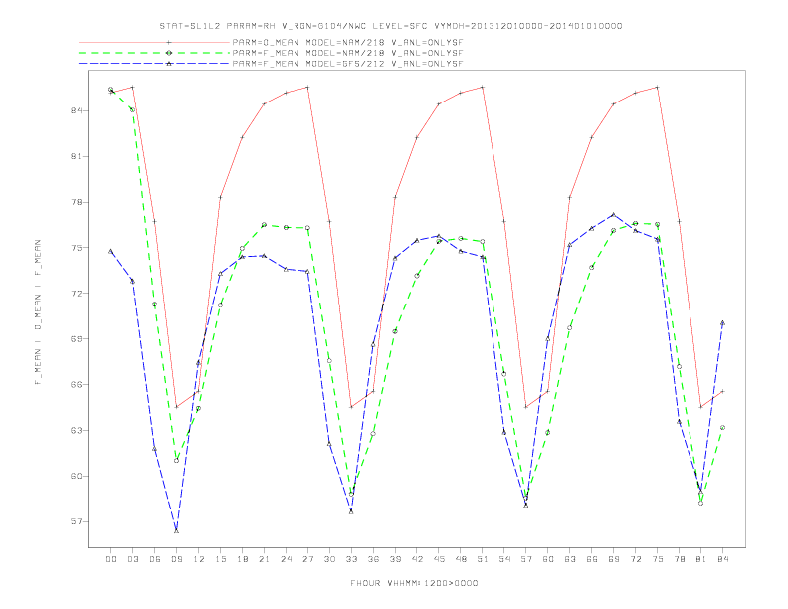Click the x-axis tick label 06

coord(155,559)
